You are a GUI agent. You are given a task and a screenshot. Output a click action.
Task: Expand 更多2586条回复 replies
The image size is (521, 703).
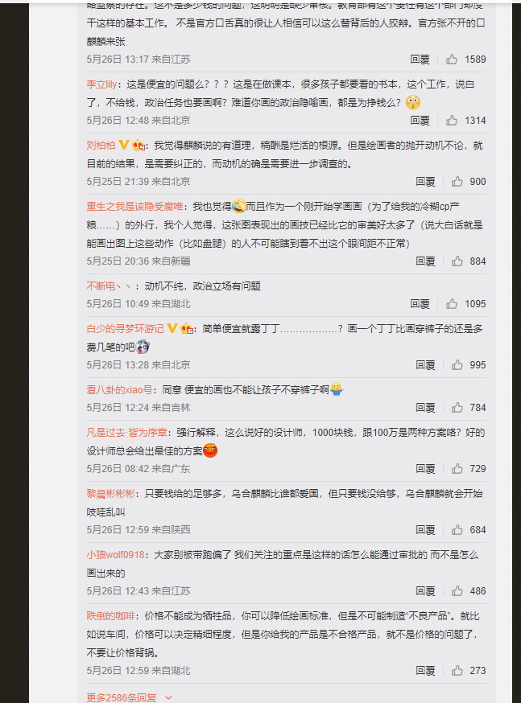click(122, 697)
